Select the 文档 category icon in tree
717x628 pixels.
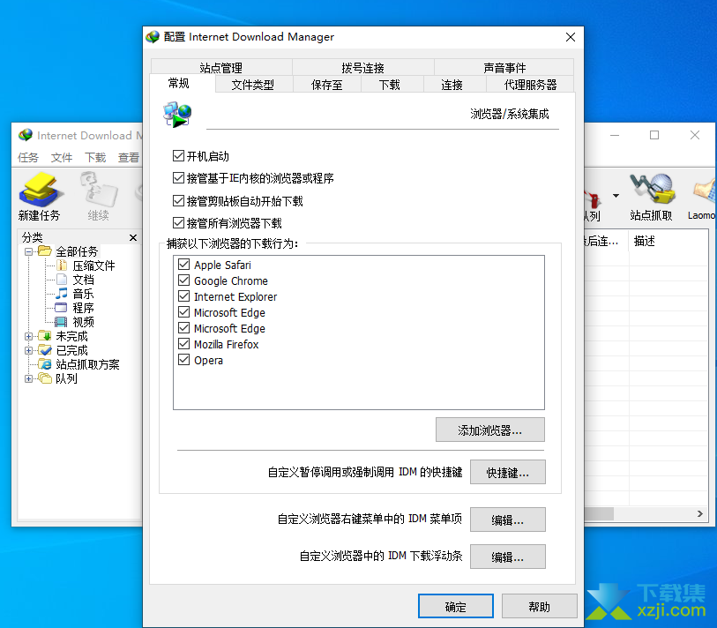click(x=62, y=280)
